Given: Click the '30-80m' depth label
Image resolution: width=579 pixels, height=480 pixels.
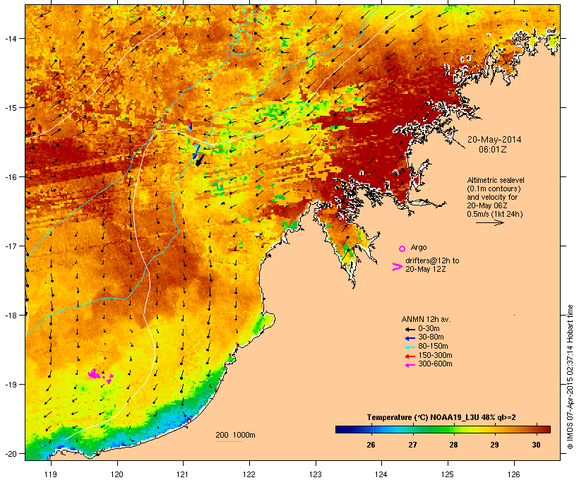Looking at the screenshot, I should (431, 337).
